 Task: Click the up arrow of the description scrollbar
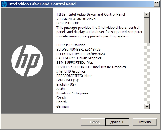click(147, 15)
